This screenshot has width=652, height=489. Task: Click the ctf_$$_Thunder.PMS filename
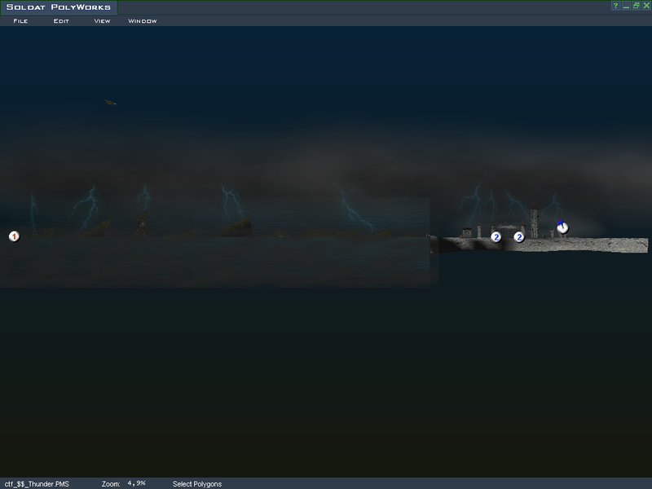click(x=37, y=484)
